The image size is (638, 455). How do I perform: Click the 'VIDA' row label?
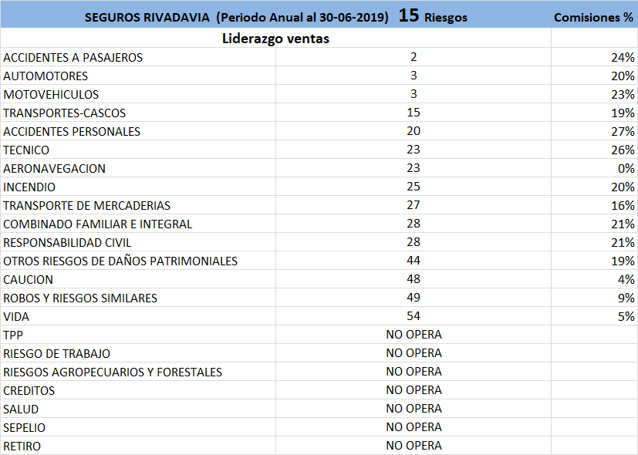tap(16, 316)
